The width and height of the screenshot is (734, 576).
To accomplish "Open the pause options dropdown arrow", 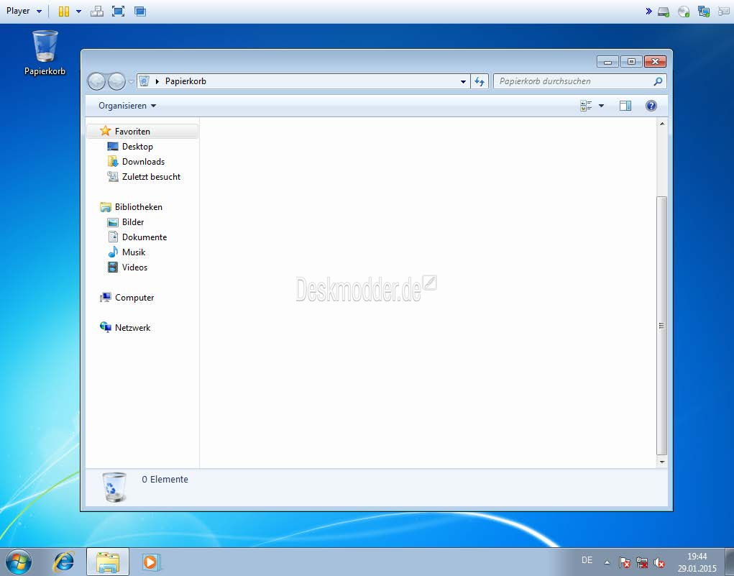I will click(78, 12).
